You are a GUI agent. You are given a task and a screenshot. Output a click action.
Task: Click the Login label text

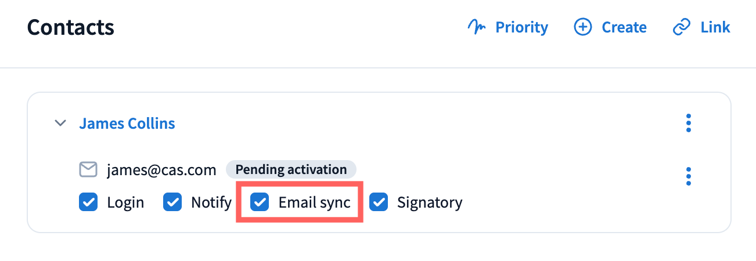[x=125, y=202]
